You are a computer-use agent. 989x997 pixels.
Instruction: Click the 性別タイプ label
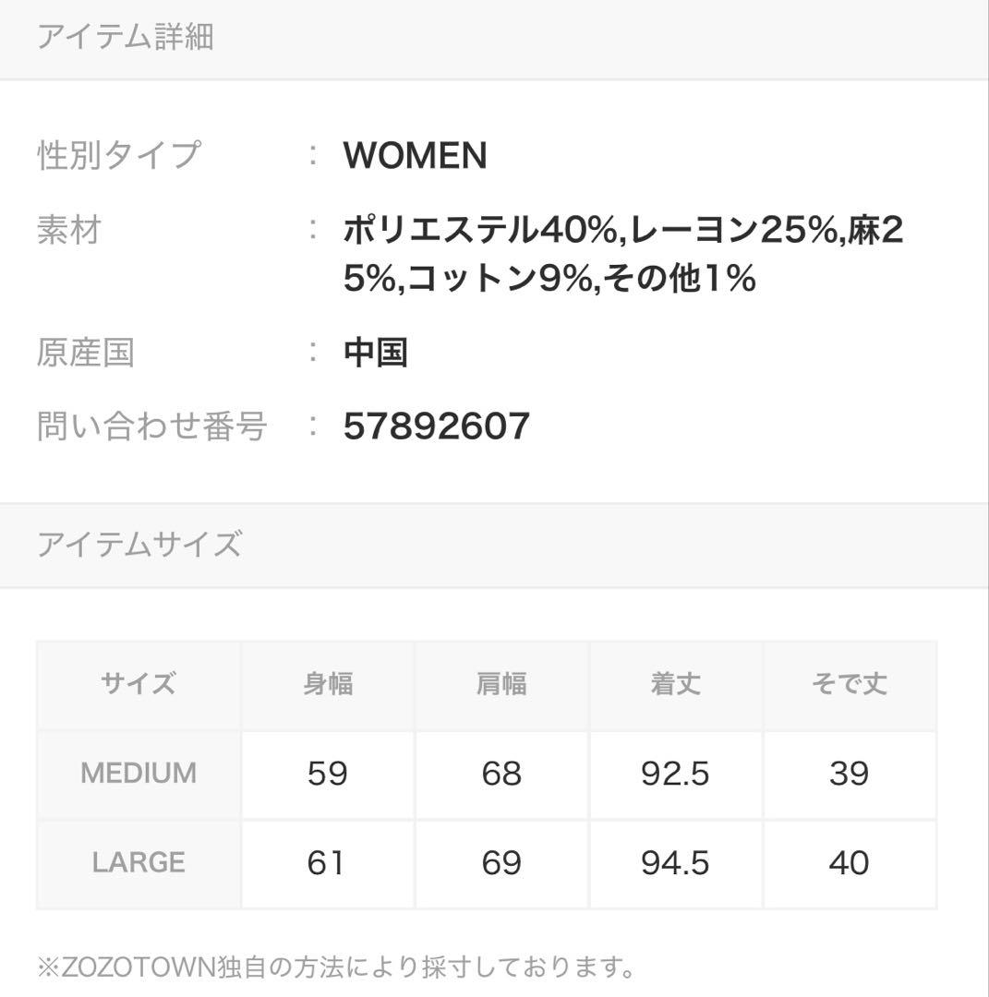coord(119,155)
